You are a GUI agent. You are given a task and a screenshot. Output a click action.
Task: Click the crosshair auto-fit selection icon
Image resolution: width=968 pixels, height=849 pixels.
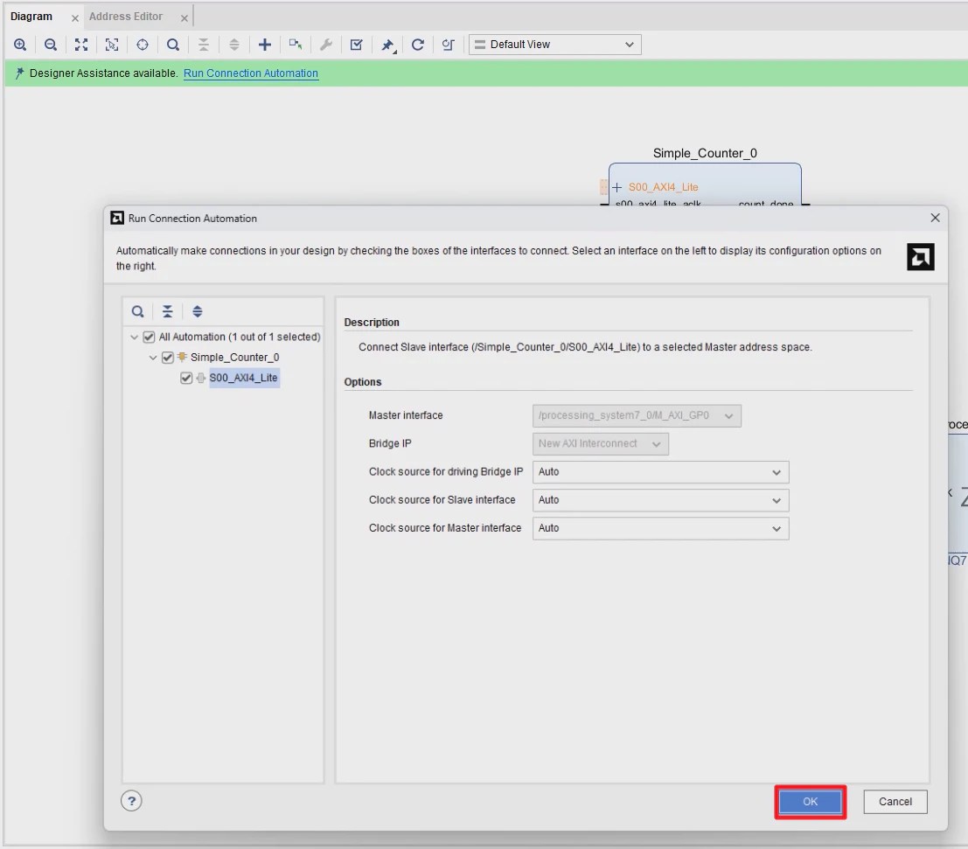click(x=143, y=45)
